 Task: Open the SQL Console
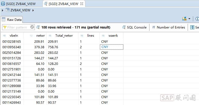pyautogui.click(x=134, y=27)
